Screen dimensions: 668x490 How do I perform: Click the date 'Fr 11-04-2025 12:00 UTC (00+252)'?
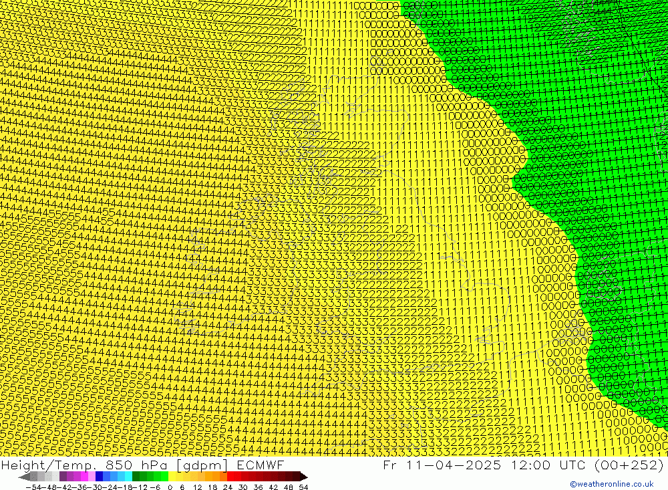coord(523,465)
